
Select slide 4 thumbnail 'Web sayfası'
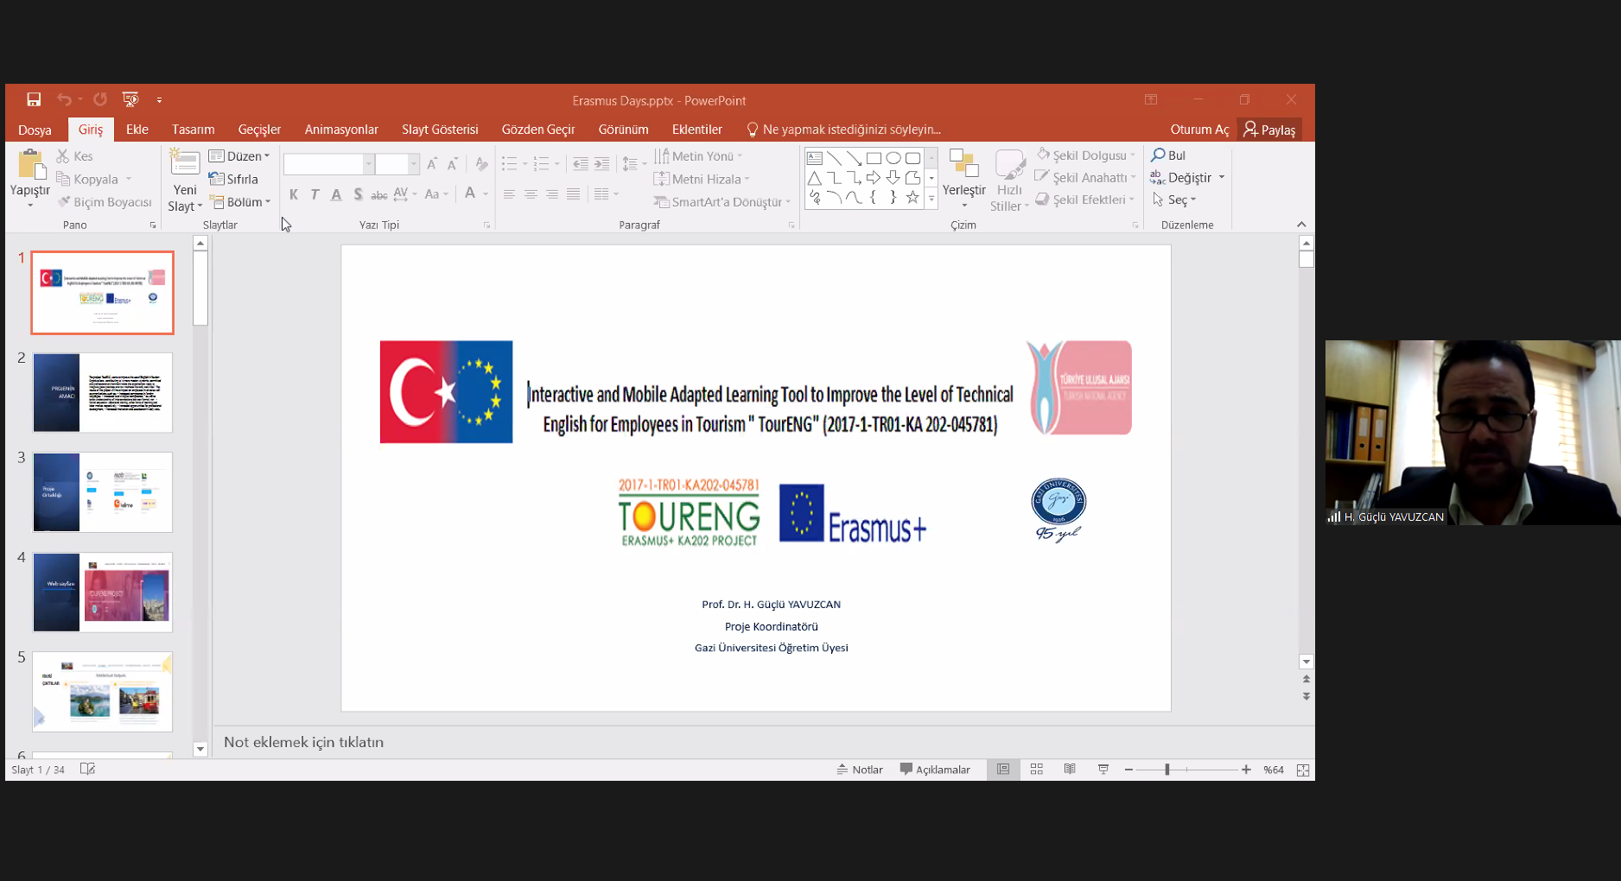coord(103,593)
